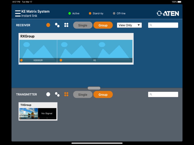Image resolution: width=194 pixels, height=145 pixels.
Task: Click the R2 stand-by status dot
Action: [61, 60]
